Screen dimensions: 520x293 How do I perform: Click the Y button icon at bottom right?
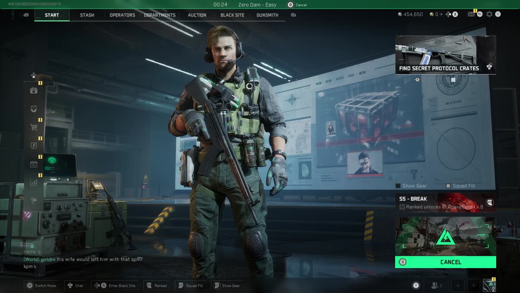pos(416,285)
